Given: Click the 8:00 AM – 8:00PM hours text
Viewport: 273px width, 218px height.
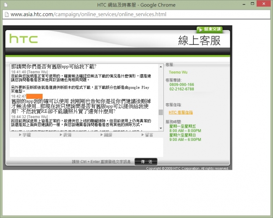Looking at the screenshot, I should click(185, 131).
